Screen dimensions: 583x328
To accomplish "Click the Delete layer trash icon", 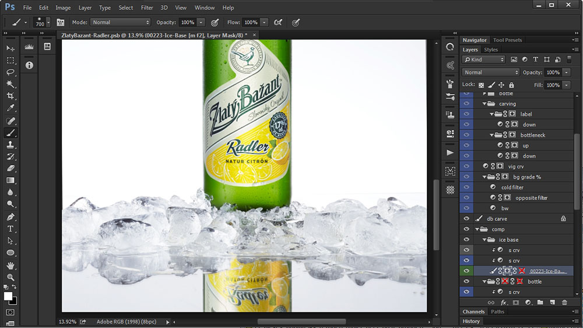I will (x=564, y=302).
